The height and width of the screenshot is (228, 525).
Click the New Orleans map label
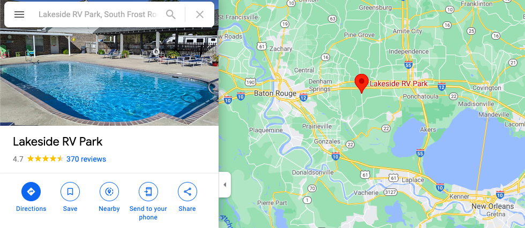[x=492, y=206]
